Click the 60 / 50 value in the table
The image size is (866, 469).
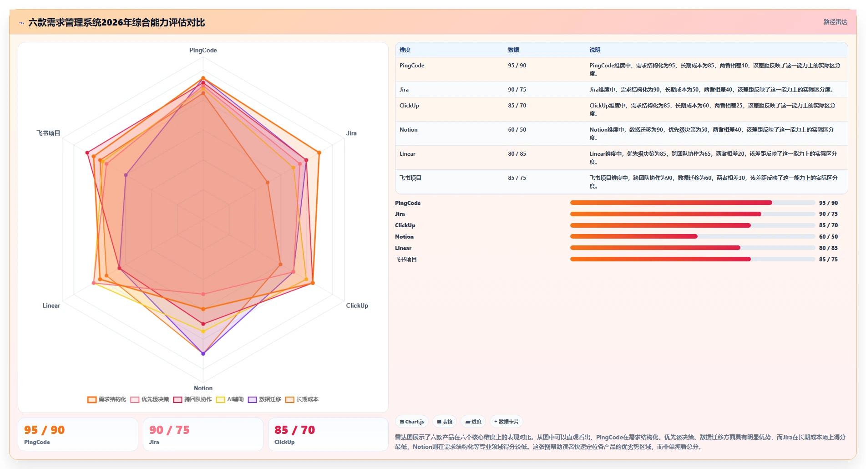pyautogui.click(x=517, y=130)
